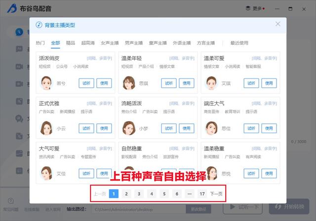Preview 温柔稳重 voice with 试听

251,173
